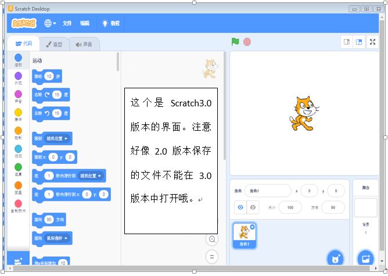Image resolution: width=388 pixels, height=276 pixels.
Task: Select the magenta Sound category
Action: tap(18, 96)
